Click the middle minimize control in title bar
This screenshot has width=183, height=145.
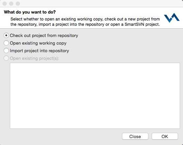11,4
